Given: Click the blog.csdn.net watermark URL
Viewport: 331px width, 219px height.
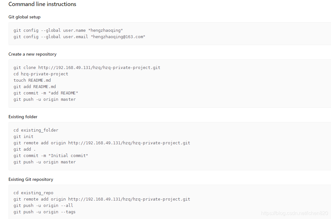Looking at the screenshot, I should point(294,213).
